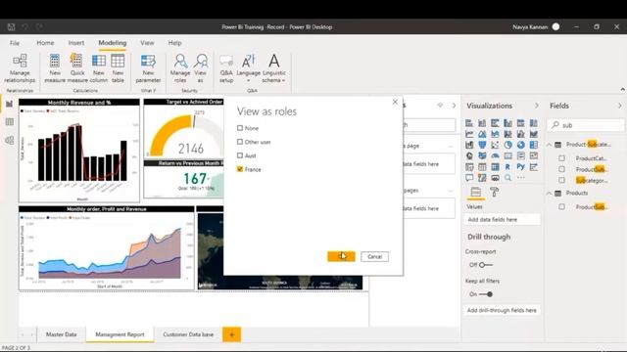The width and height of the screenshot is (627, 352).
Task: Add a New column
Action: coord(98,68)
